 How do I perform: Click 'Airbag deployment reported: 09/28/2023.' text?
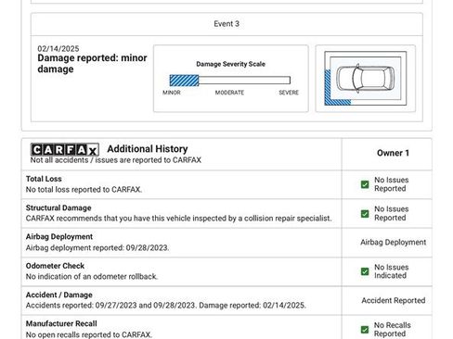point(97,247)
